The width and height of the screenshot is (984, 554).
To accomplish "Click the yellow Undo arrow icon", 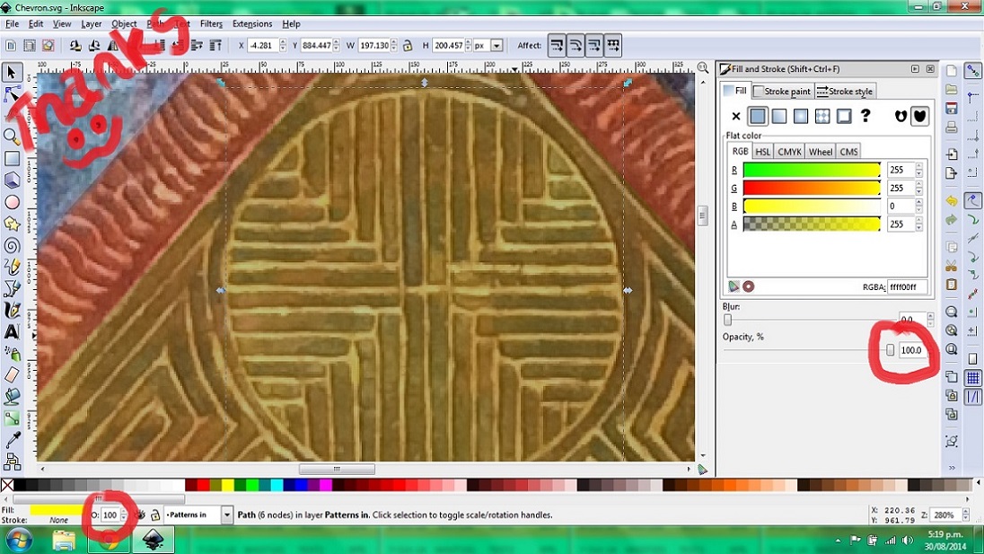I will point(951,200).
